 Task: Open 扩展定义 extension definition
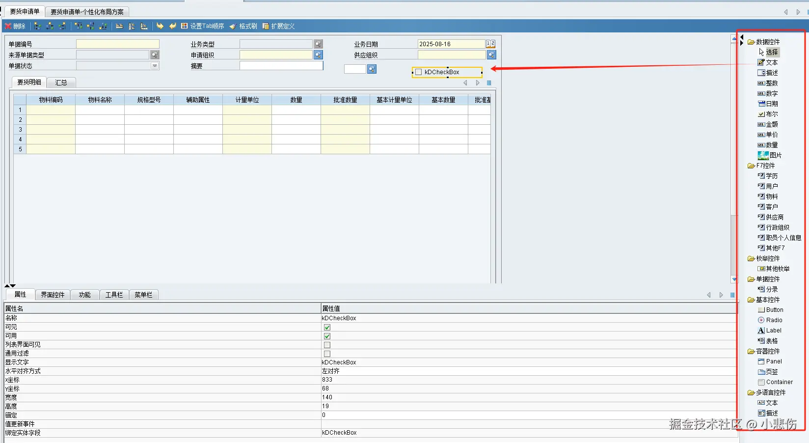(x=278, y=26)
